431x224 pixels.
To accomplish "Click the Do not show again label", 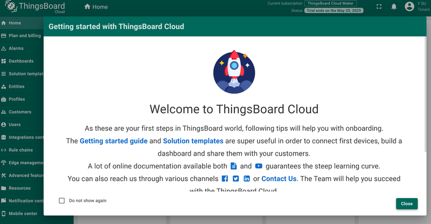I will (88, 201).
